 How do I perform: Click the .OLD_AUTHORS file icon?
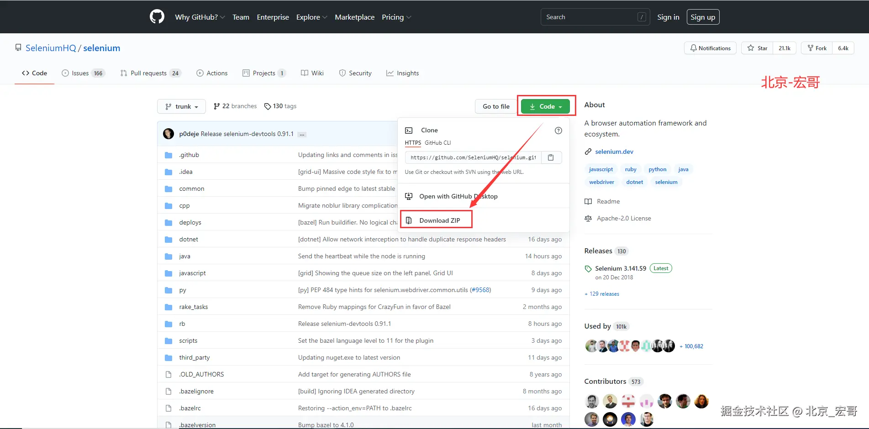(x=169, y=375)
